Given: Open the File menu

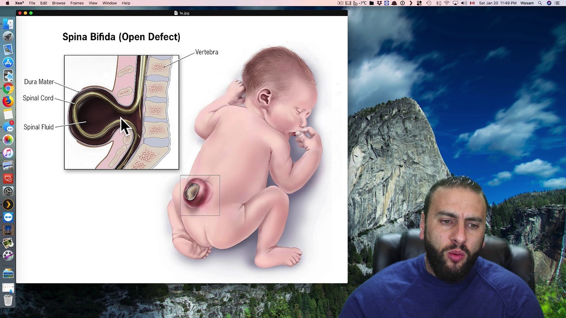Looking at the screenshot, I should click(32, 3).
